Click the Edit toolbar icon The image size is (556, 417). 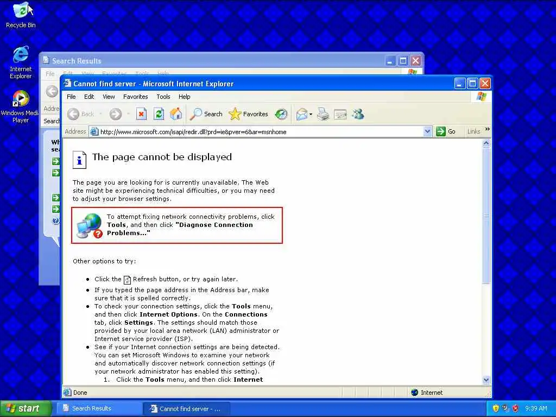point(340,114)
